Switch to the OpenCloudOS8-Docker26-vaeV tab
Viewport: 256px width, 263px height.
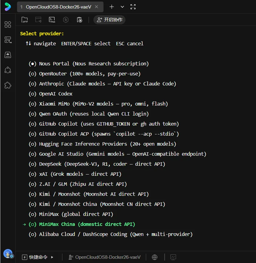pyautogui.click(x=60, y=7)
